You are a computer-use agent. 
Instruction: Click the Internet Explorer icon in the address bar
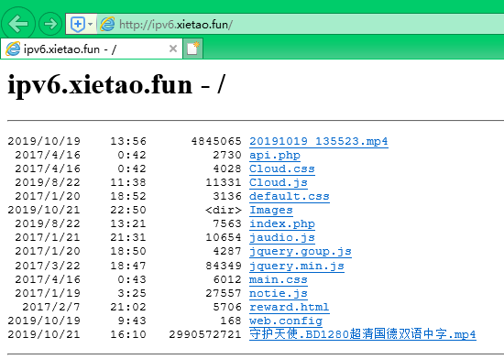(x=107, y=24)
